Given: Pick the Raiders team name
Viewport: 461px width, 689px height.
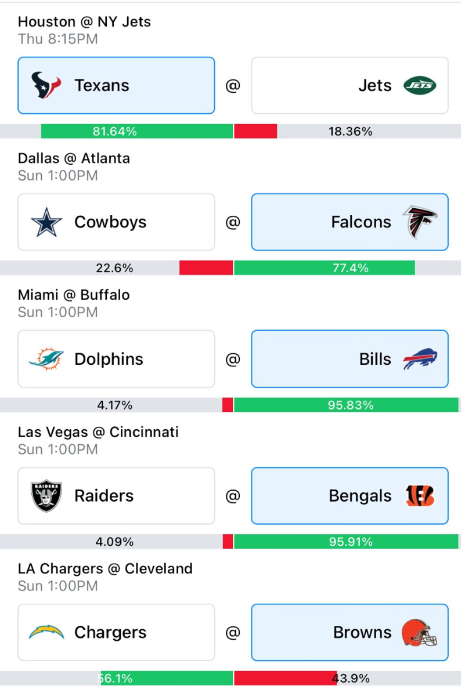Looking at the screenshot, I should [x=104, y=496].
